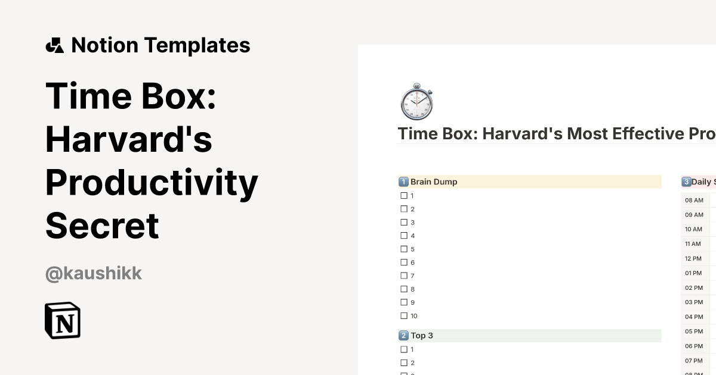Click the Notion Templates header text
This screenshot has height=375, width=716.
click(161, 45)
